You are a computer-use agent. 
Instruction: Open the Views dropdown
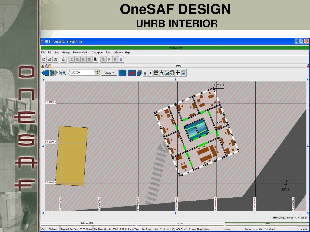pos(109,73)
